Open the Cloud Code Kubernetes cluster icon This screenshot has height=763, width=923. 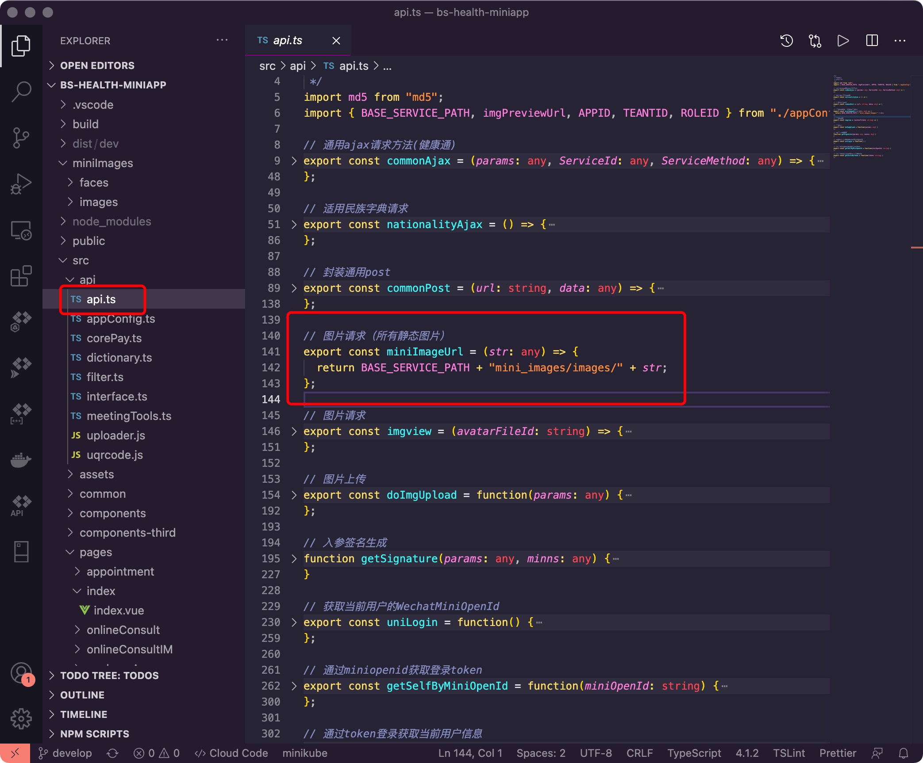tap(21, 322)
